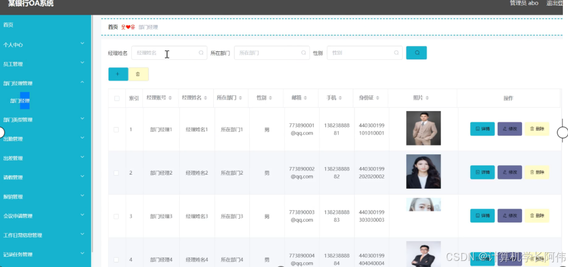Open photo of 部门经理4
This screenshot has height=267, width=568.
click(x=423, y=254)
